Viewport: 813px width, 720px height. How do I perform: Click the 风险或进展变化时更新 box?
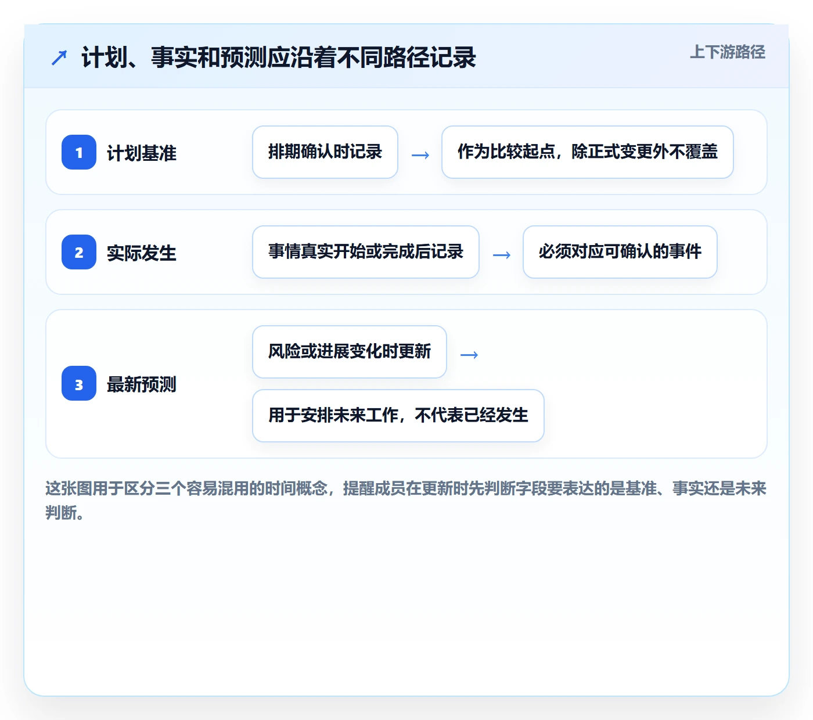tap(350, 352)
